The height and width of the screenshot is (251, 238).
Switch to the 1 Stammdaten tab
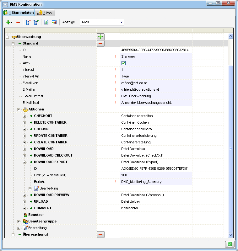click(19, 13)
